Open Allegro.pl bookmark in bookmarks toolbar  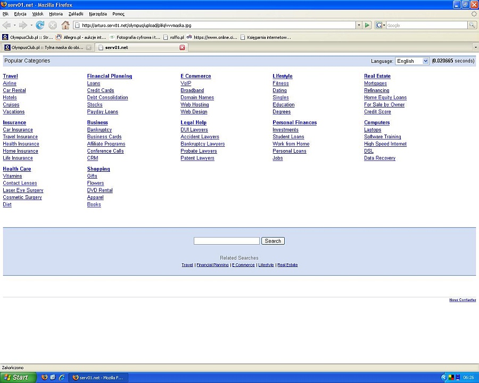[x=81, y=37]
